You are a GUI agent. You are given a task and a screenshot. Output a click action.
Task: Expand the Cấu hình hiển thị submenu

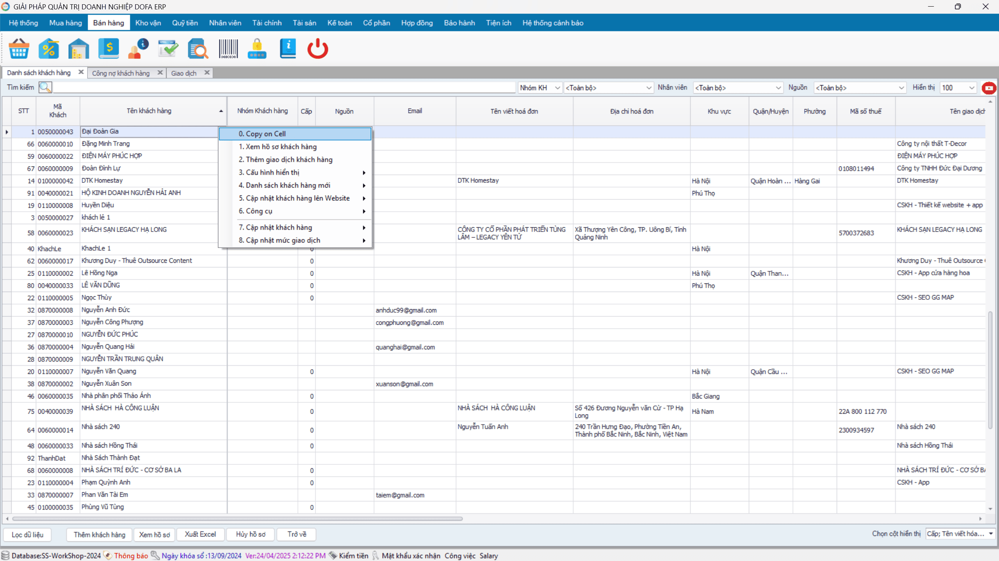(x=295, y=172)
